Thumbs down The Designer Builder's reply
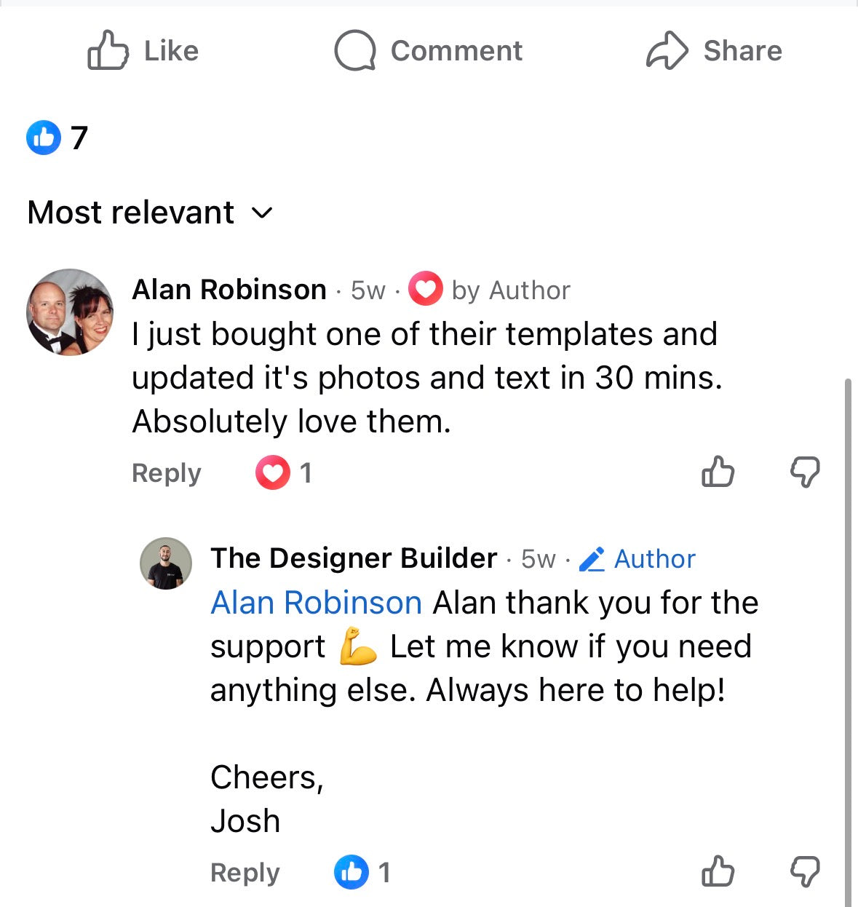 tap(805, 871)
